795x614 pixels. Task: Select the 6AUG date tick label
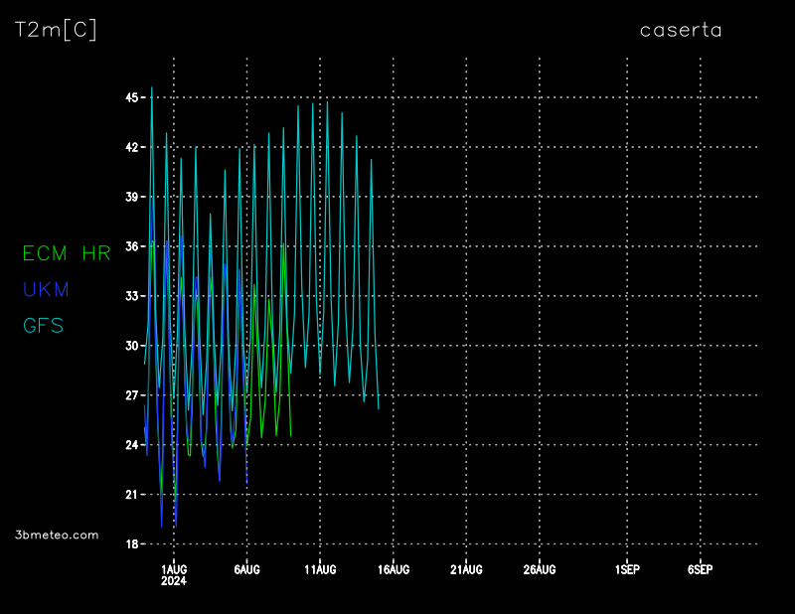coord(246,569)
